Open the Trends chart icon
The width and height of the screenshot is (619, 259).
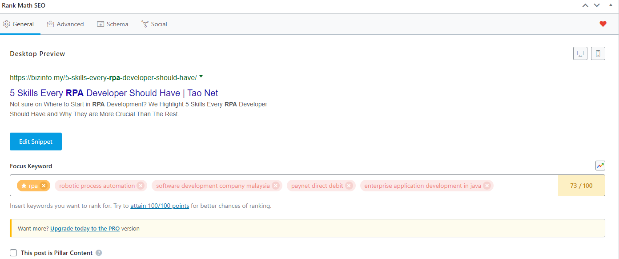[600, 166]
